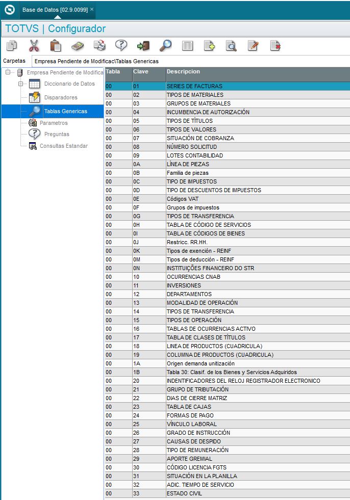Open Help question mark icon
The height and width of the screenshot is (500, 350).
coord(121,45)
